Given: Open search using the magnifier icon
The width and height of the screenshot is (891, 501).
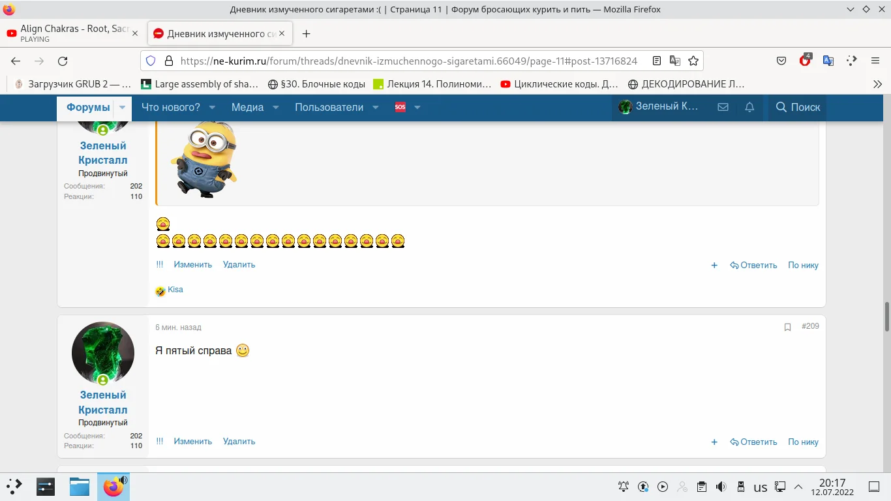Looking at the screenshot, I should (x=781, y=107).
